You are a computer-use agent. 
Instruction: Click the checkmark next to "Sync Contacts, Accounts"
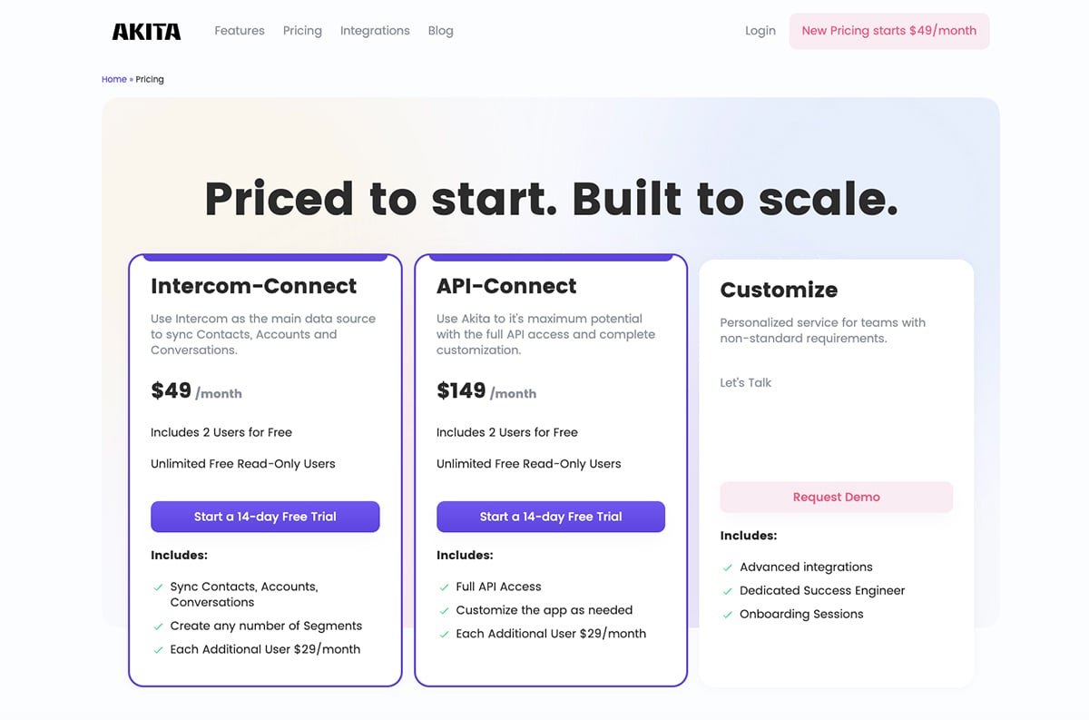tap(158, 587)
